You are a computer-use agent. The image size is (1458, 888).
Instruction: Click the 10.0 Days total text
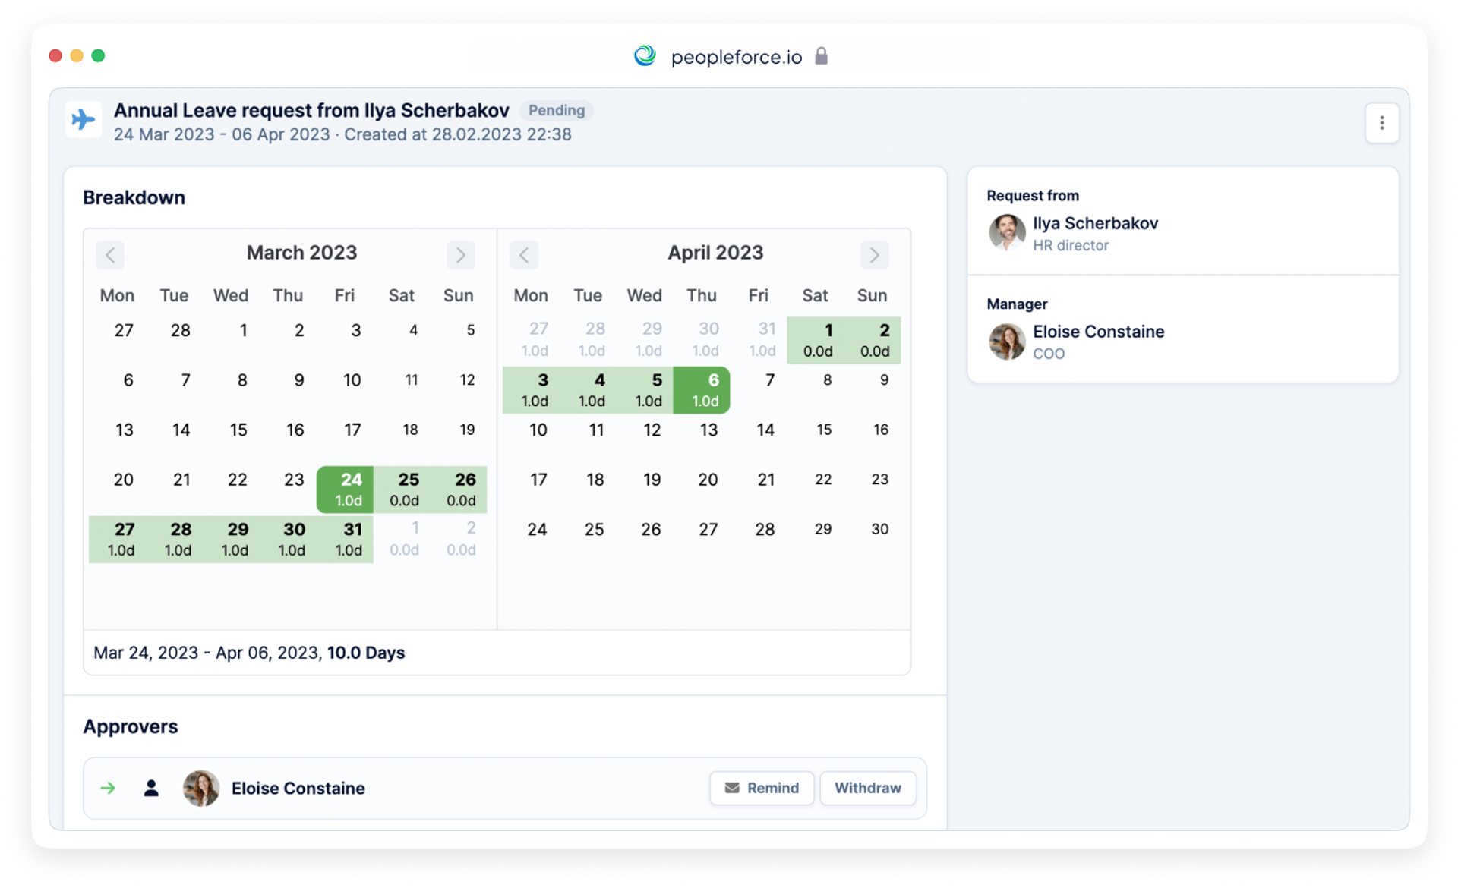point(366,653)
